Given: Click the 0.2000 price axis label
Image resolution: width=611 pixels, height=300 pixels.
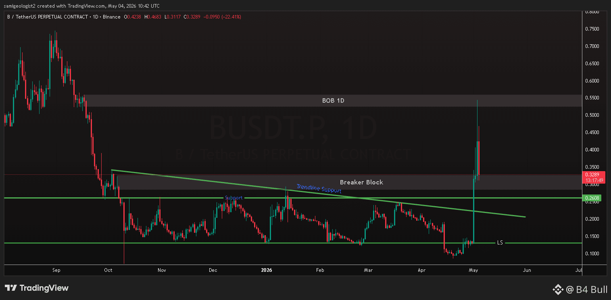Looking at the screenshot, I should (x=592, y=219).
